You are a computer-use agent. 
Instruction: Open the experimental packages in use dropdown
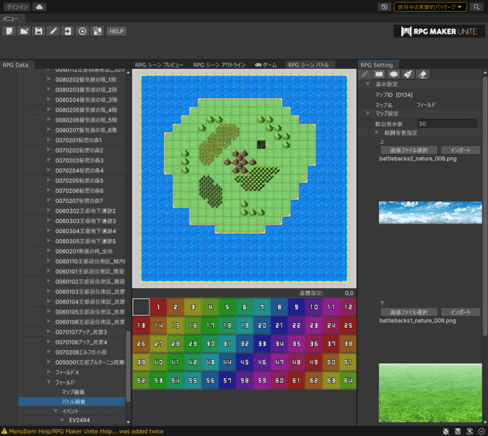coord(430,7)
